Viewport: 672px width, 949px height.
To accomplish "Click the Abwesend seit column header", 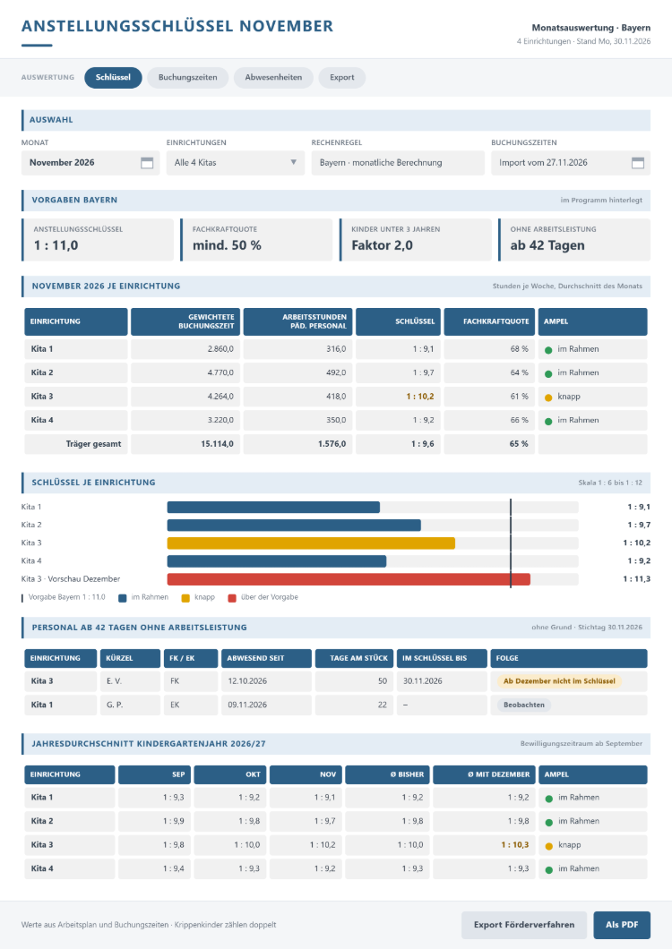I will tap(267, 659).
